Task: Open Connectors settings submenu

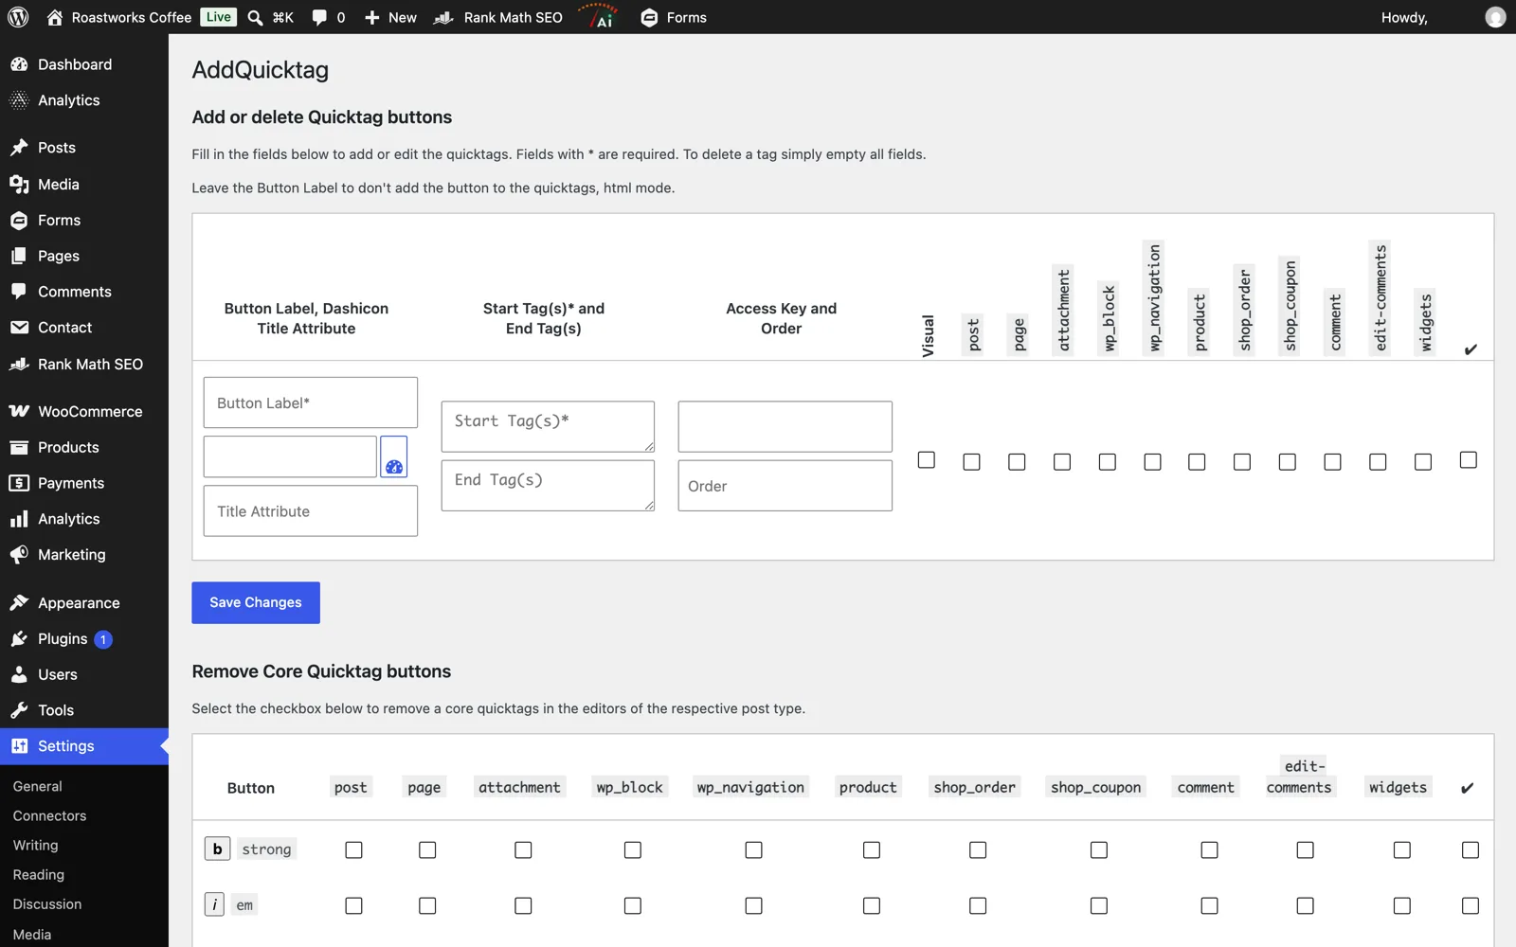Action: coord(49,815)
